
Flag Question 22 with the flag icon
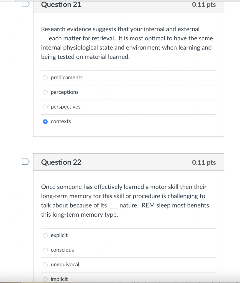coord(25,162)
